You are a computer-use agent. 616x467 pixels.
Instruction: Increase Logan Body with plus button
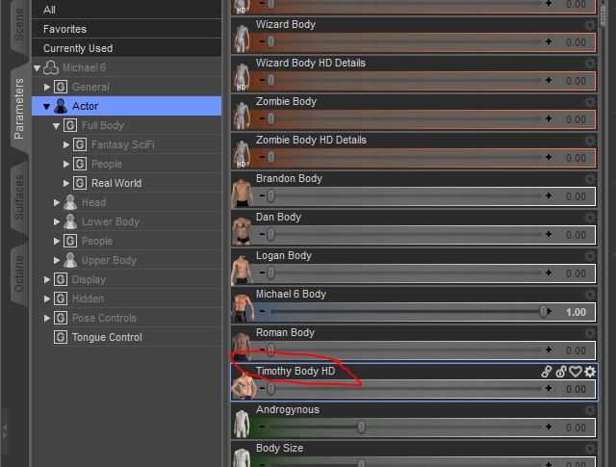[x=549, y=272]
